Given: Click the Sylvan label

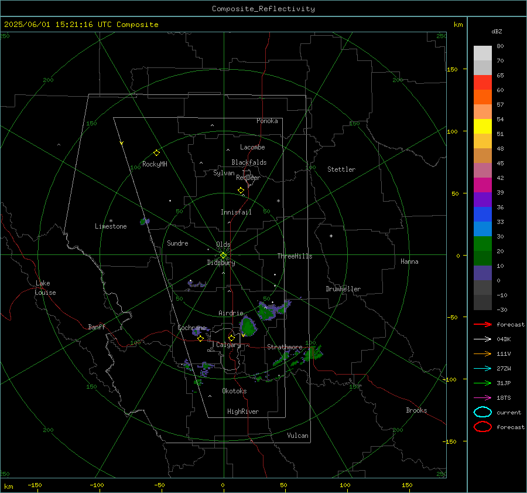Looking at the screenshot, I should click(224, 173).
